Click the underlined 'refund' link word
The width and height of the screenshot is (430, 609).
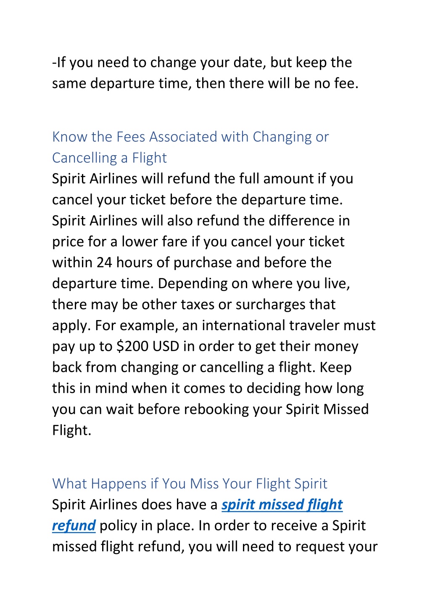click(x=74, y=526)
